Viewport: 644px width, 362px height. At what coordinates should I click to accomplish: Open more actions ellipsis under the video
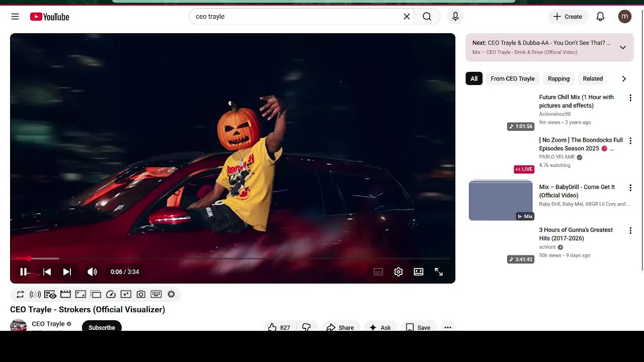[448, 327]
